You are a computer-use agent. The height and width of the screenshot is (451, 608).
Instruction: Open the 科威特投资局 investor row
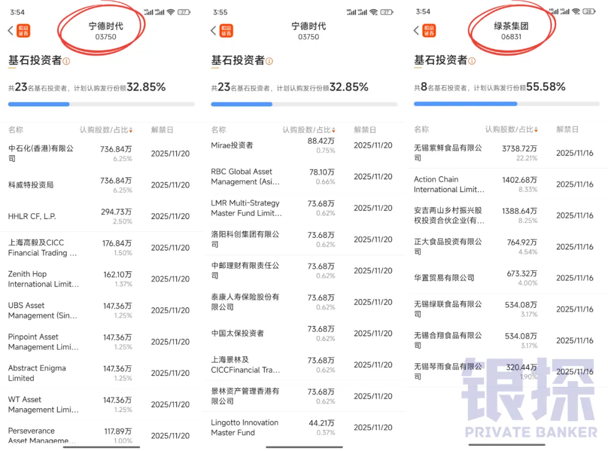[x=101, y=185]
